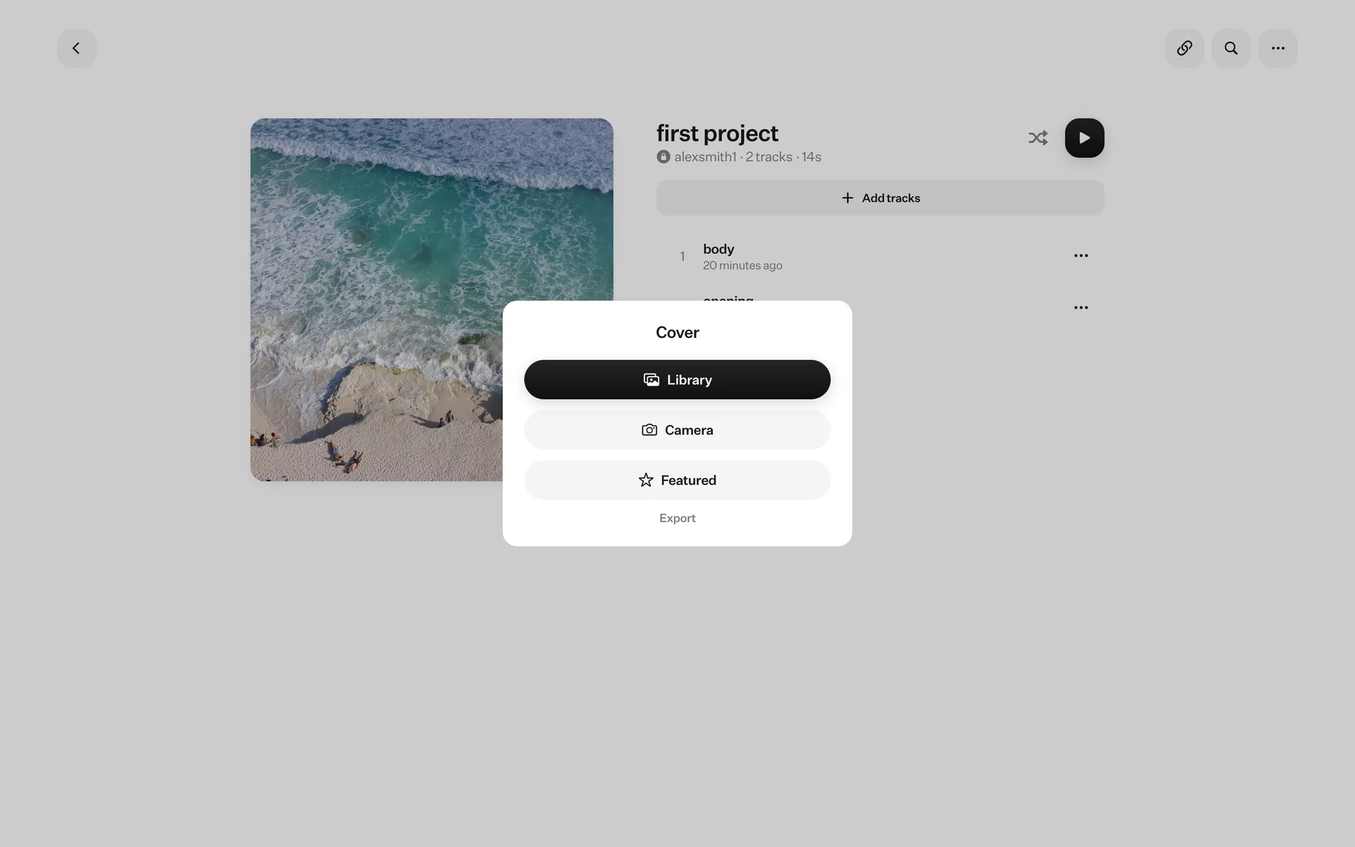Choose Library as the cover source
1355x847 pixels.
point(677,380)
